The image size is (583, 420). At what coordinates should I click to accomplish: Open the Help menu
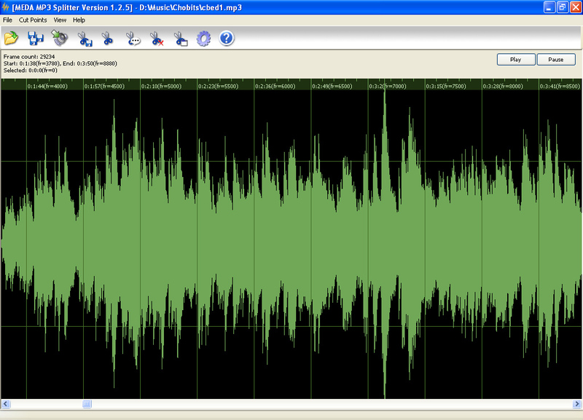point(79,20)
